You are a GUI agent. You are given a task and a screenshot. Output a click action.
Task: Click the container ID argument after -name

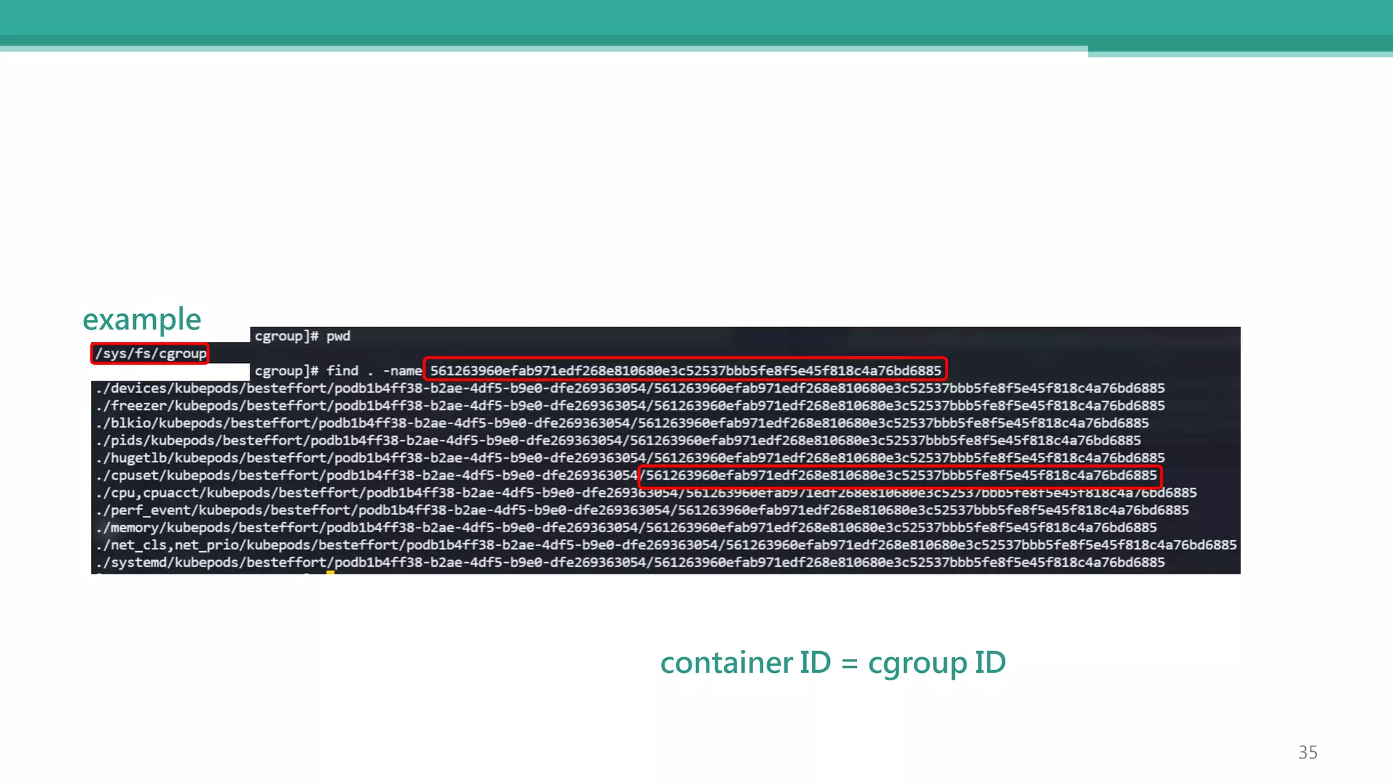(x=686, y=370)
